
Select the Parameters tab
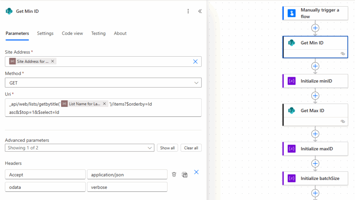(x=17, y=33)
